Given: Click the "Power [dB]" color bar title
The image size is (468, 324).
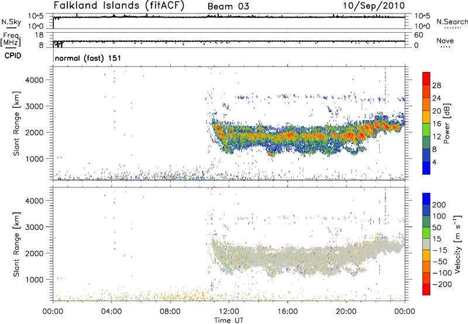Looking at the screenshot, I should [x=446, y=123].
